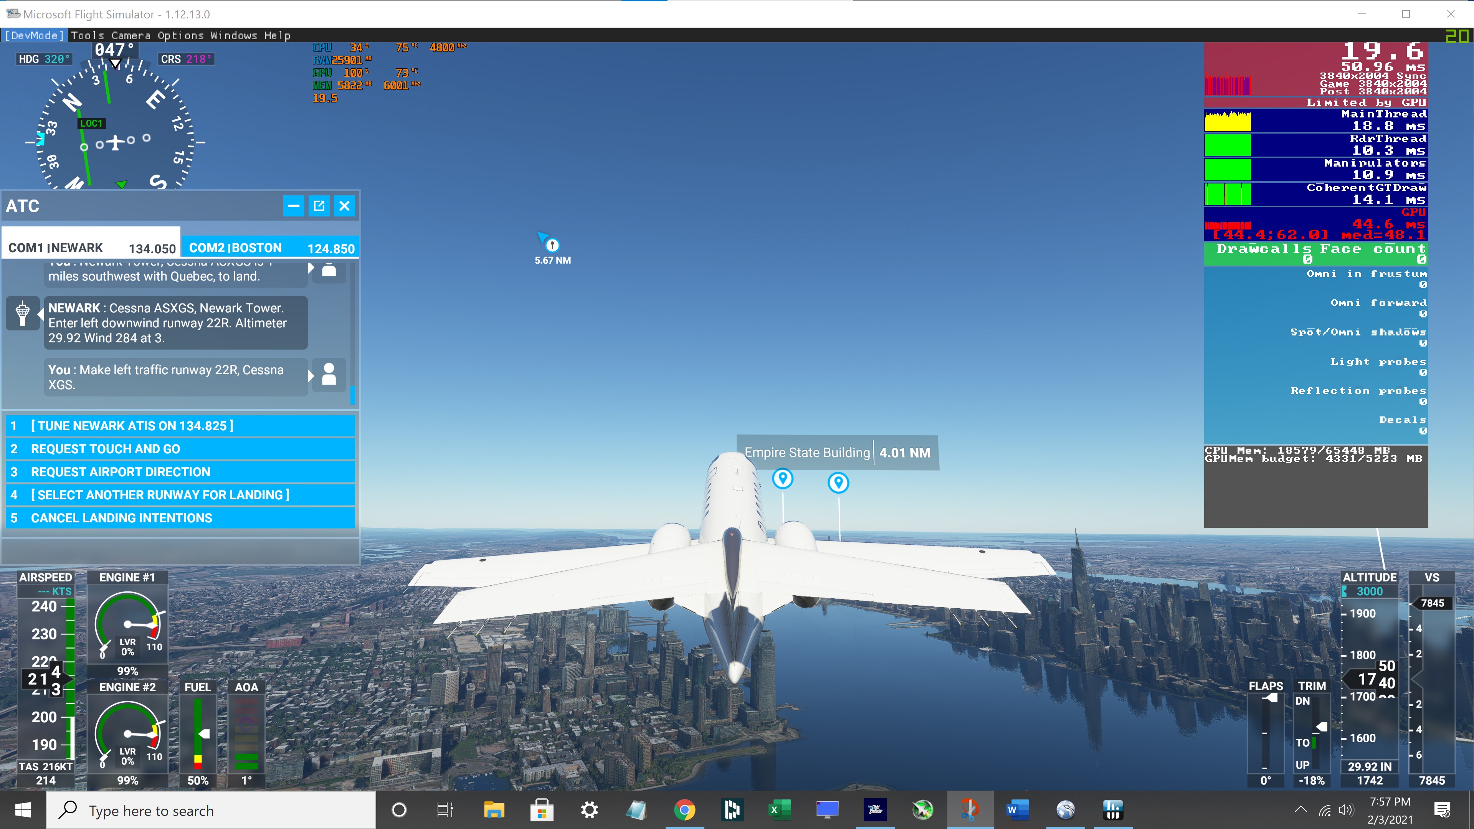
Task: Minimize the ATC panel
Action: (294, 206)
